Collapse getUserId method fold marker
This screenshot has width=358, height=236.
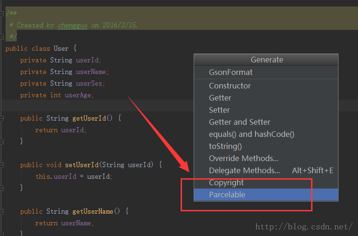1,118
